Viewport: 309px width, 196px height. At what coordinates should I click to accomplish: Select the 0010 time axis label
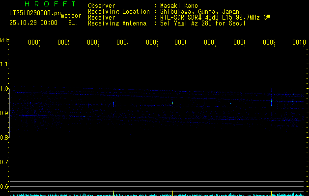299,42
